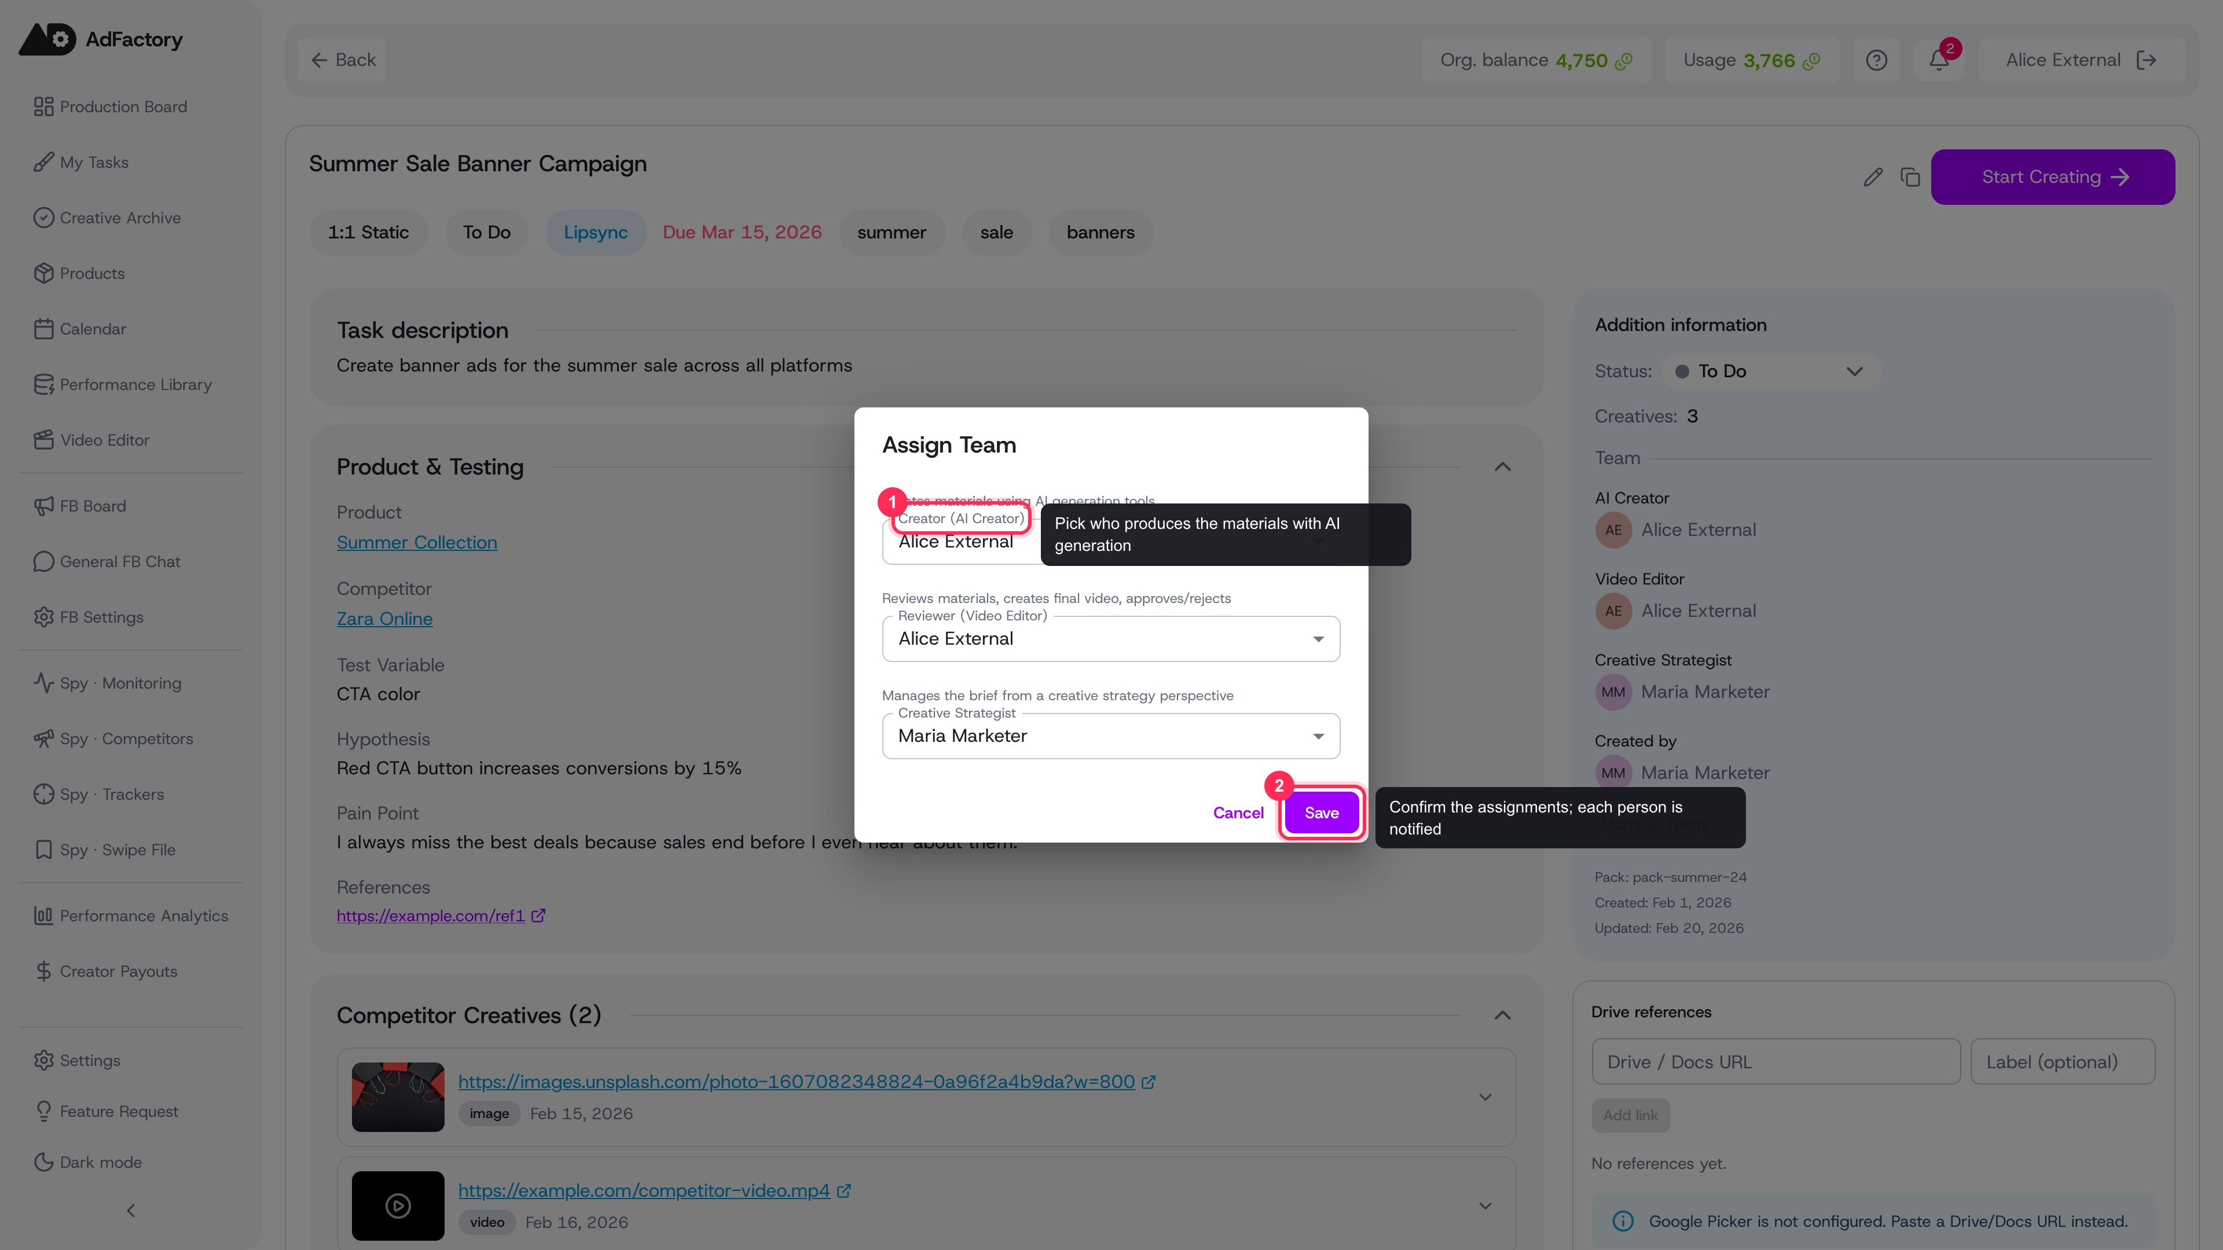
Task: Click the Feature Request lightbulb icon
Action: click(43, 1112)
